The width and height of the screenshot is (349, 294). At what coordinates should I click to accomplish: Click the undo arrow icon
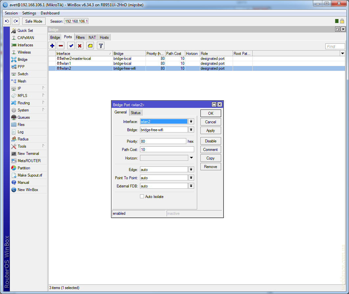click(x=7, y=21)
